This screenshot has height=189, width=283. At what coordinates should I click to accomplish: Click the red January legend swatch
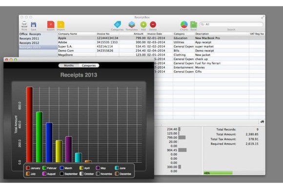pyautogui.click(x=28, y=168)
